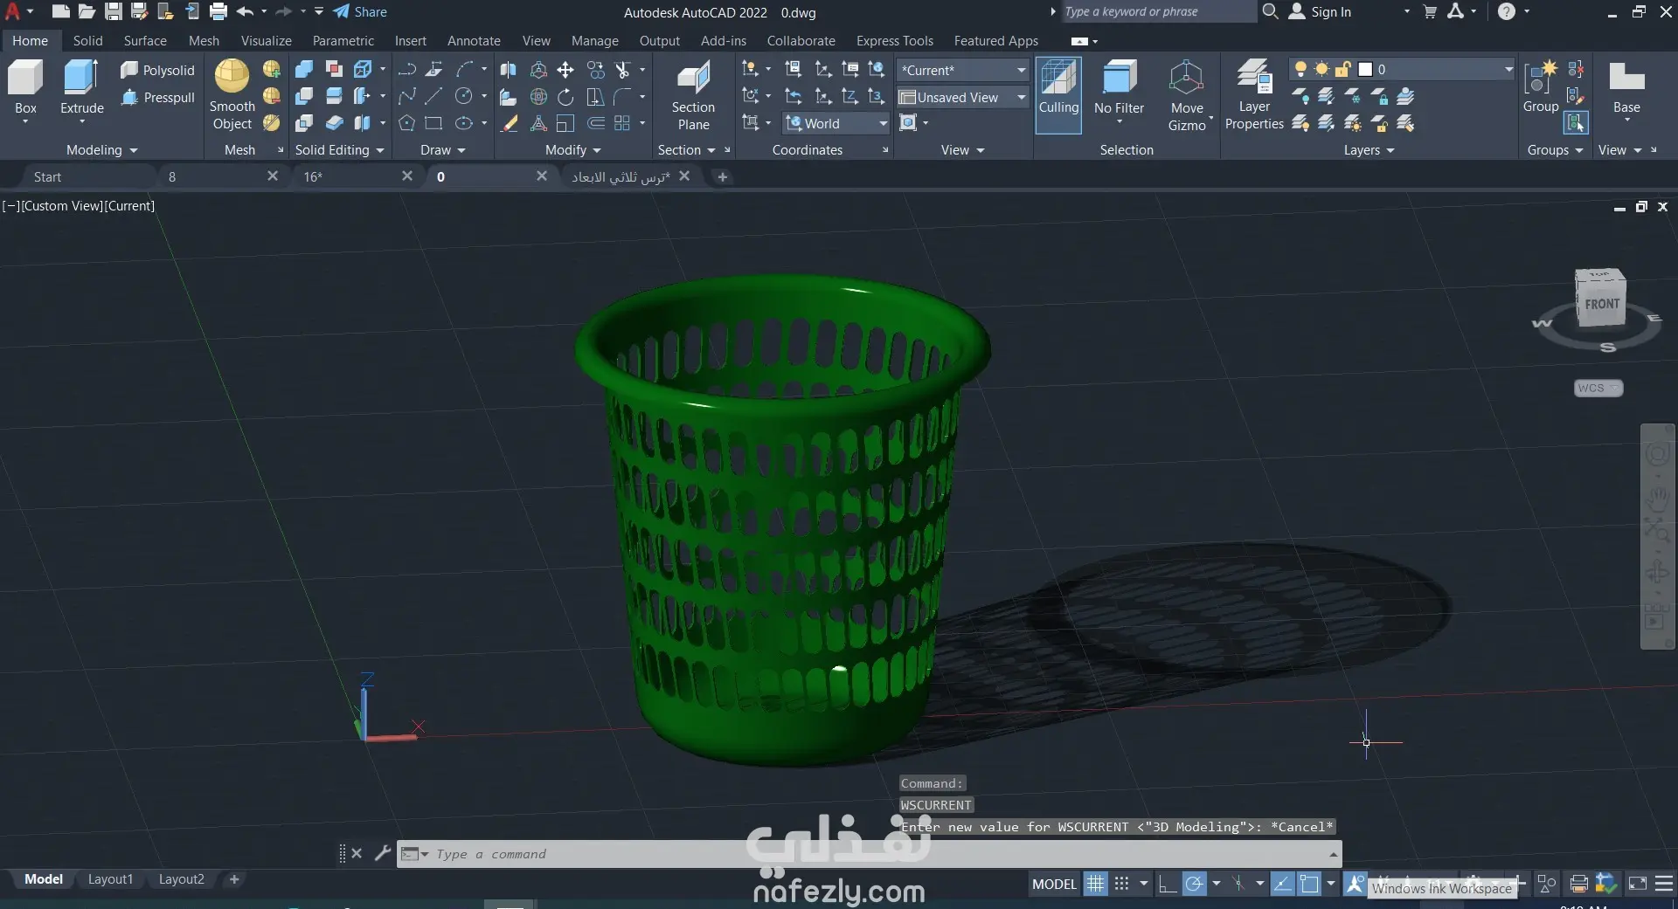Select the Box solid tool

pyautogui.click(x=25, y=87)
